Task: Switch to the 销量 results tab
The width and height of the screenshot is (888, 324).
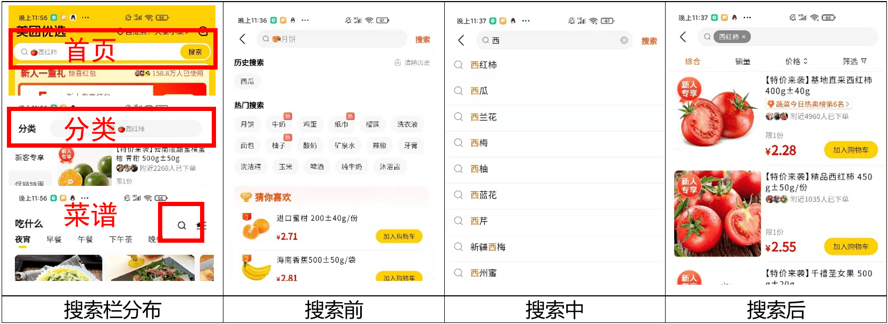Action: point(743,62)
